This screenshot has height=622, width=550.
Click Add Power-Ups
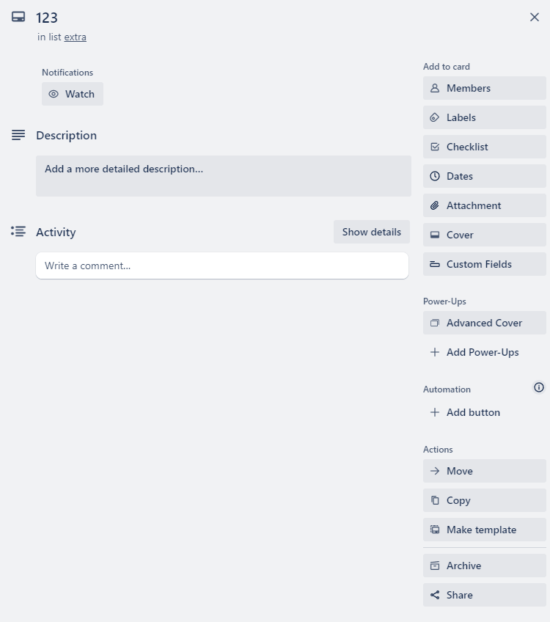click(x=482, y=352)
